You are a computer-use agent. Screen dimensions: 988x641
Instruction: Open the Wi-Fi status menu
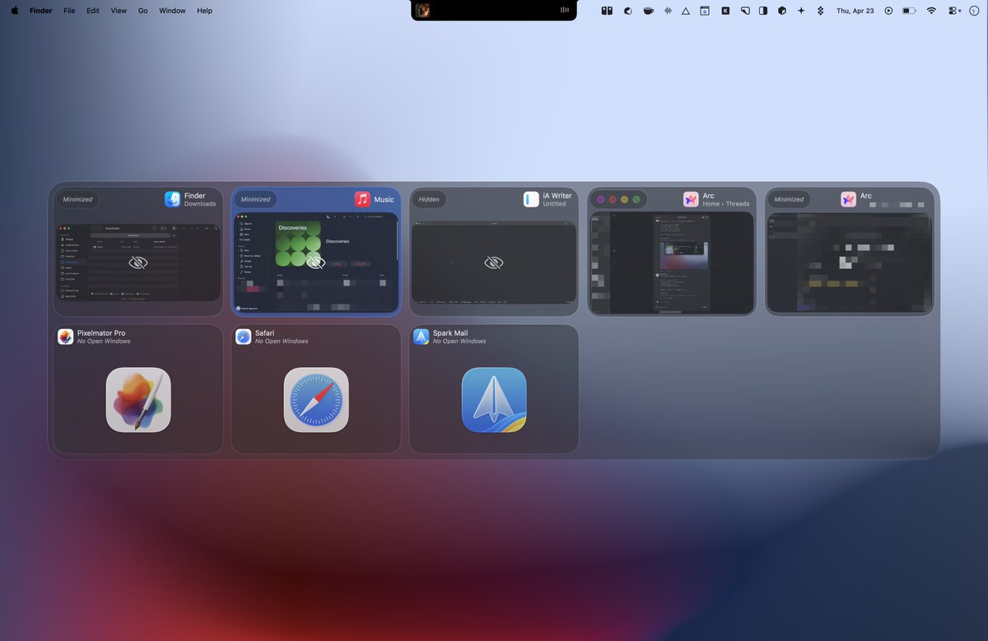(x=931, y=11)
